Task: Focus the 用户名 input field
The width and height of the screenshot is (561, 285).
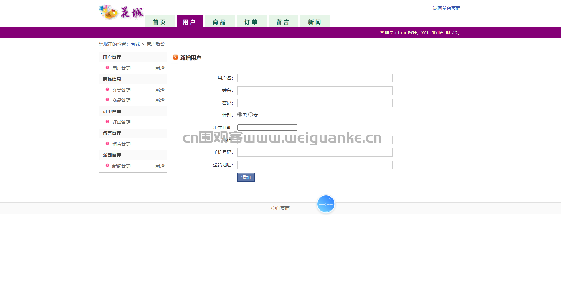Action: 315,78
